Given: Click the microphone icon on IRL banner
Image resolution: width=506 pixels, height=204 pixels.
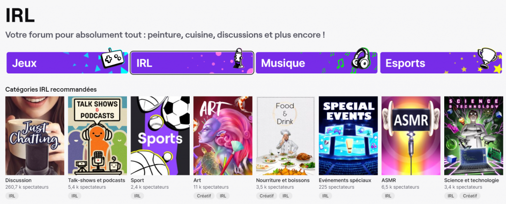Looking at the screenshot, I should tap(238, 58).
